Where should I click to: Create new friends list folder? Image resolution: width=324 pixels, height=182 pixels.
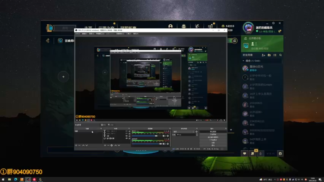coord(269,55)
